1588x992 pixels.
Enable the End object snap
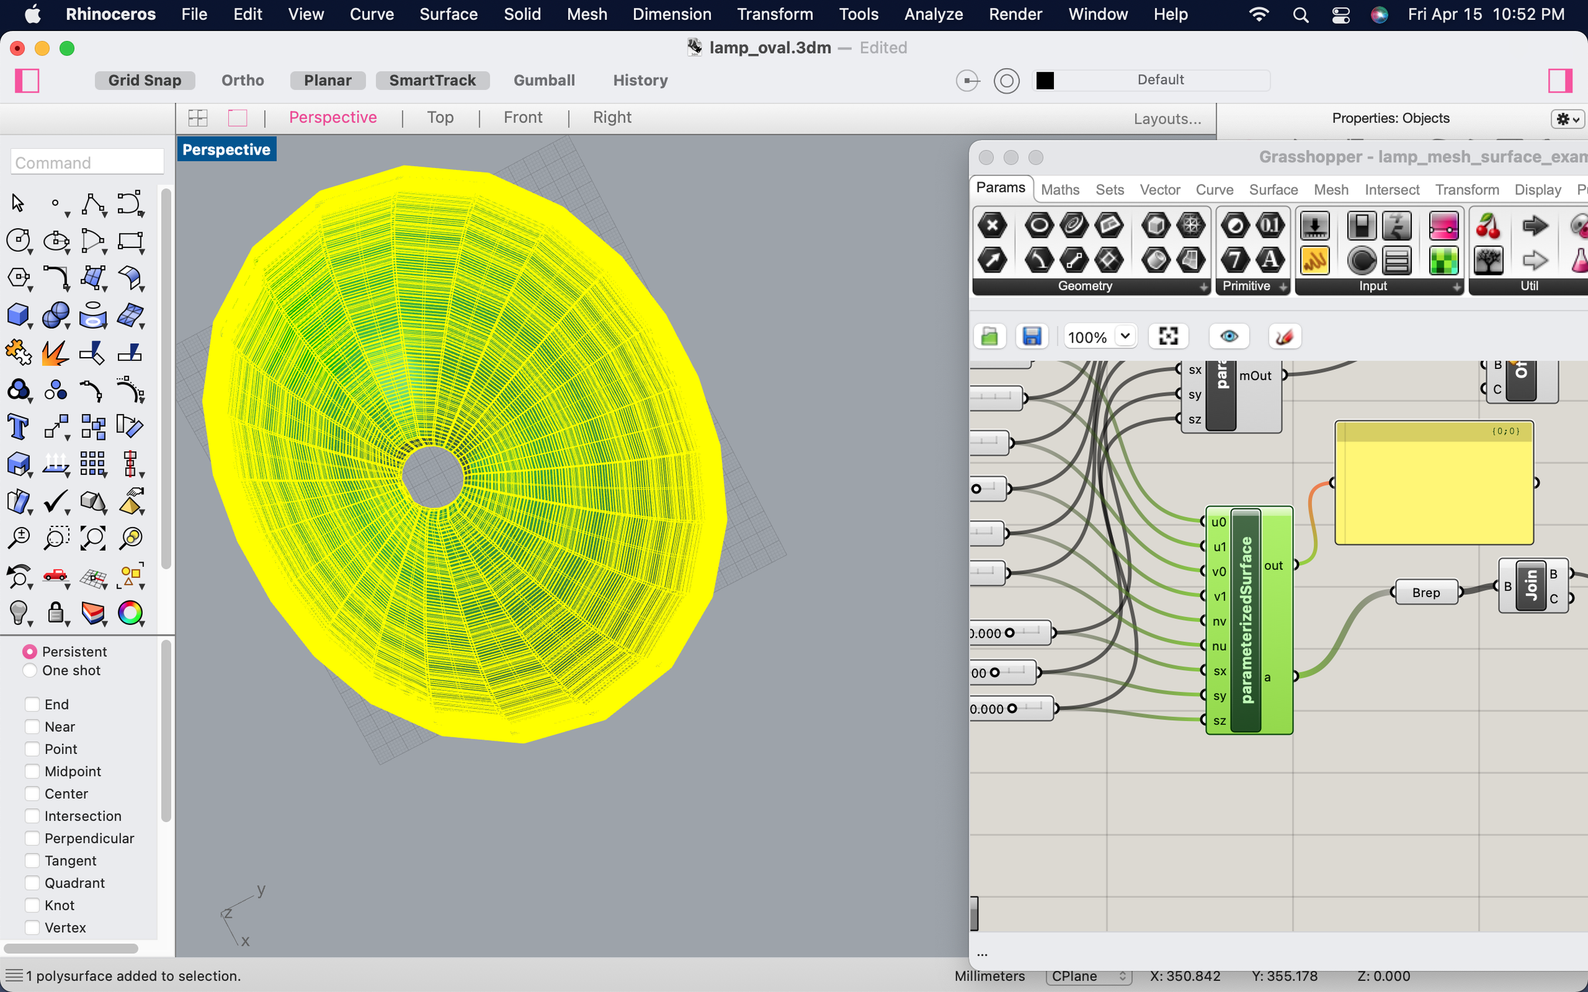click(x=32, y=704)
